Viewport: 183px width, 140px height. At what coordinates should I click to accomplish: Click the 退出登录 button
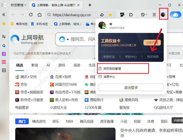(131, 87)
